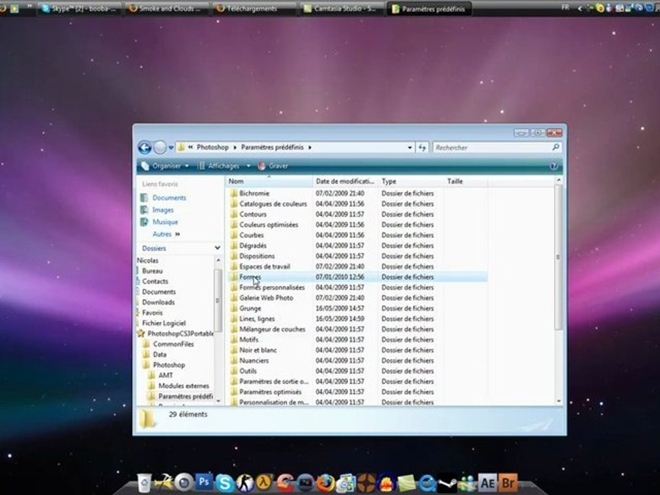Select PhotoshopCS3Portable in folder tree
Screen dimensions: 660x495
tap(180, 333)
